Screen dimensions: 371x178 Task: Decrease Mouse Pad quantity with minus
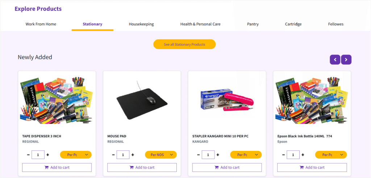click(113, 155)
